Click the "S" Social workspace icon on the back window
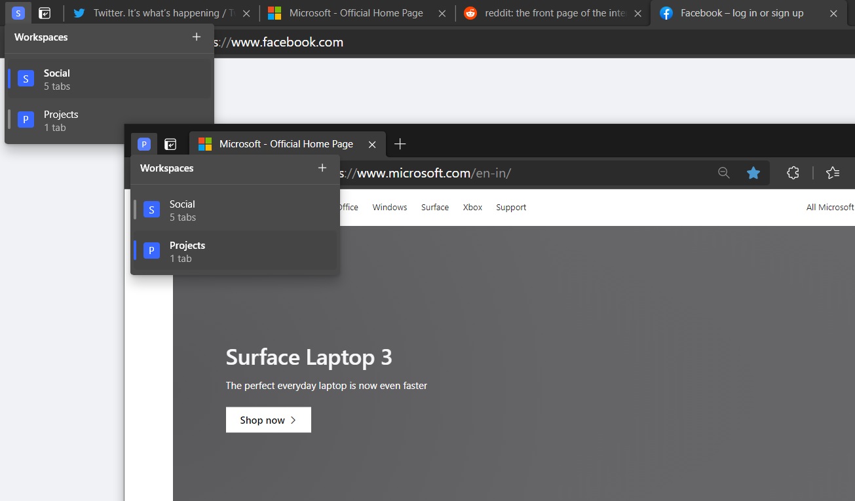855x501 pixels. tap(19, 12)
